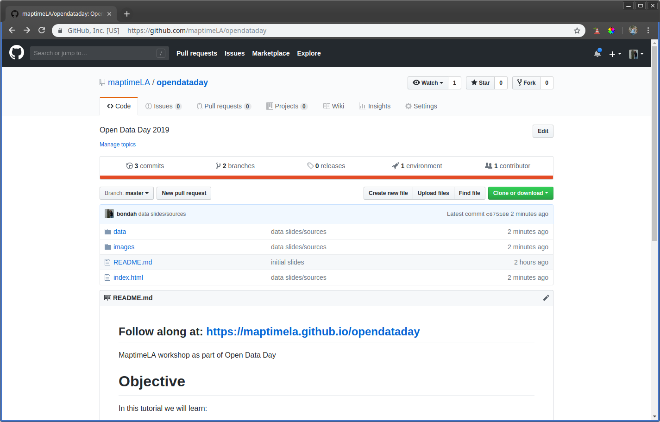Open the opendataday repository link

tap(182, 82)
